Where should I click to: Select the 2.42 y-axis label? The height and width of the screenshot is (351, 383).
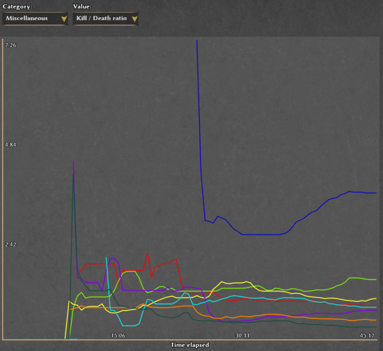pos(10,244)
